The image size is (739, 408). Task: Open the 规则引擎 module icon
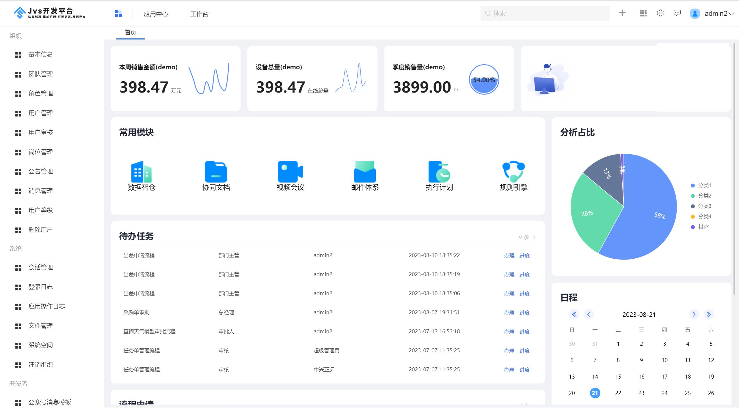pos(513,172)
